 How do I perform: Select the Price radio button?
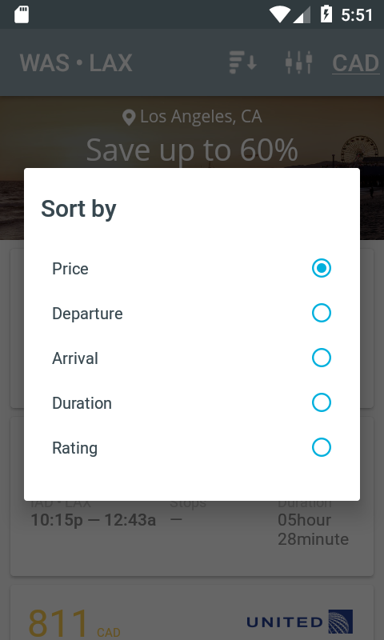point(322,268)
